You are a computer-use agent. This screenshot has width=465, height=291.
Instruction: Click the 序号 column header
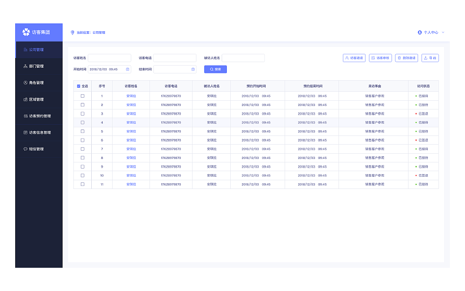coord(102,86)
